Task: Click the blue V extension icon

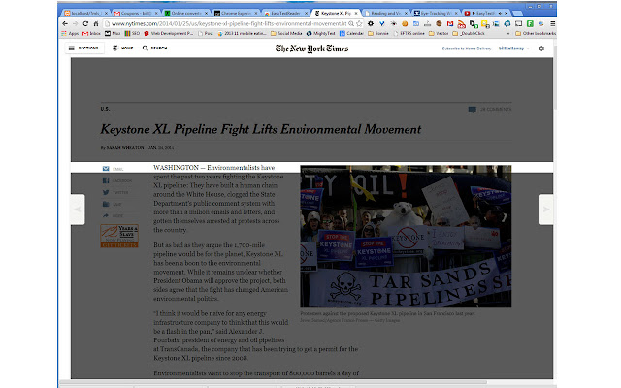Action: pos(381,23)
